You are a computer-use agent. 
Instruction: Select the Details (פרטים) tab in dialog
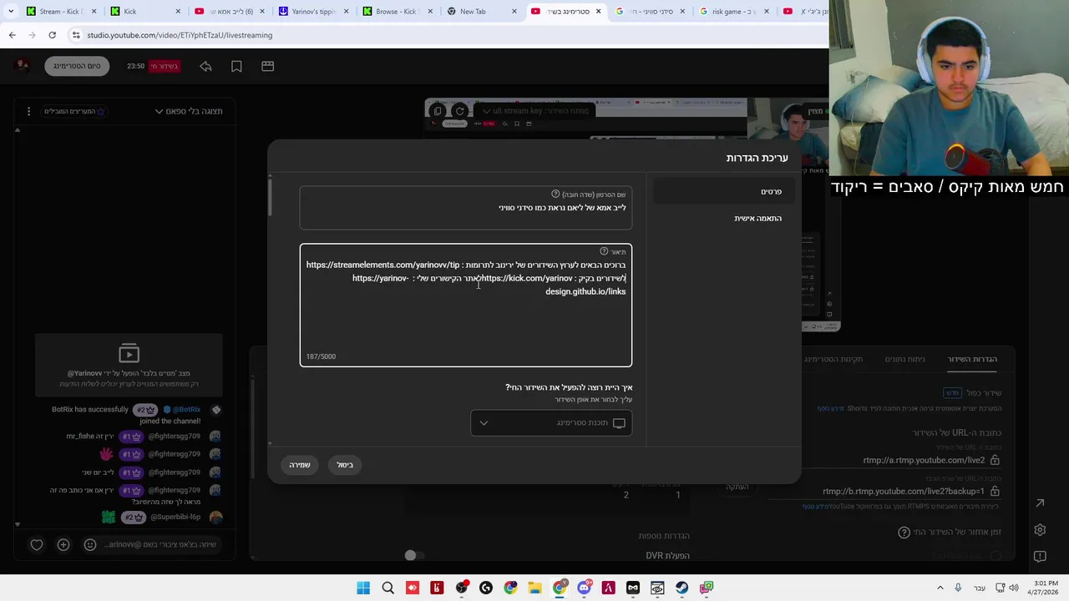(x=724, y=192)
